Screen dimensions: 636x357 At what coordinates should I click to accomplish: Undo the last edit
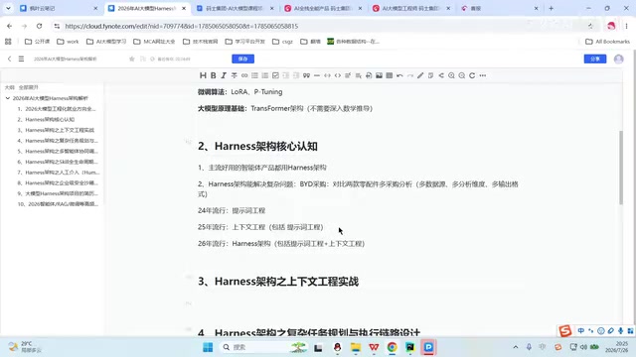[x=399, y=75]
